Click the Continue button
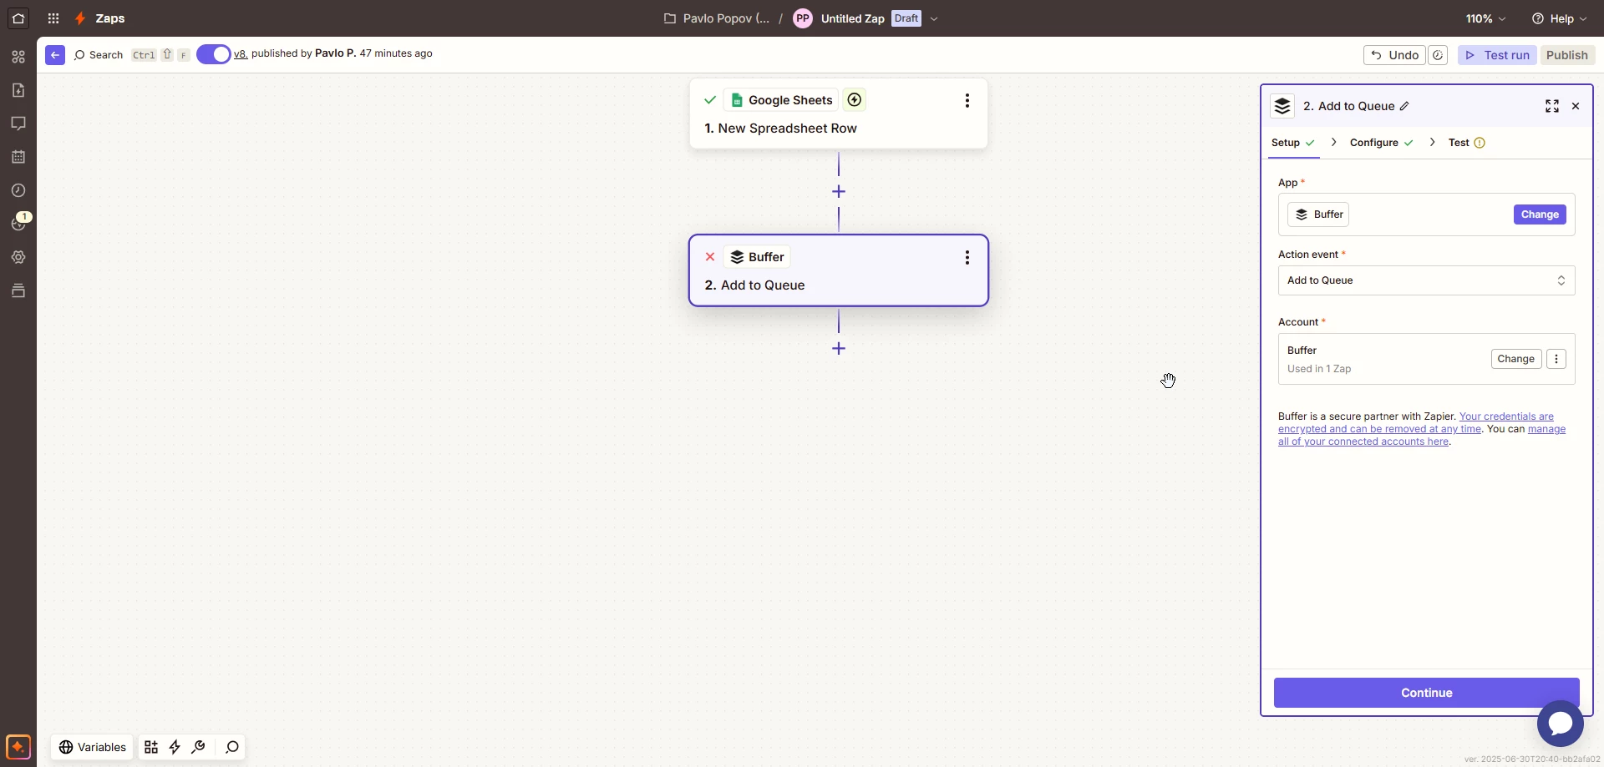The width and height of the screenshot is (1604, 767). tap(1426, 693)
